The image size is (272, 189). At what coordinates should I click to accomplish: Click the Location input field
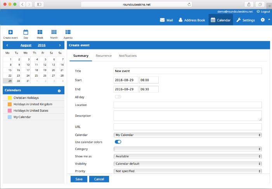click(187, 105)
